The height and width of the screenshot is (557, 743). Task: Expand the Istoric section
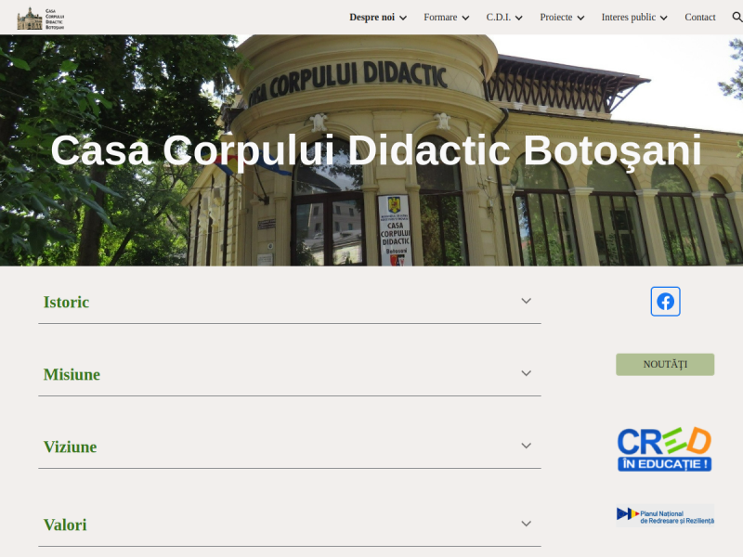coord(526,300)
